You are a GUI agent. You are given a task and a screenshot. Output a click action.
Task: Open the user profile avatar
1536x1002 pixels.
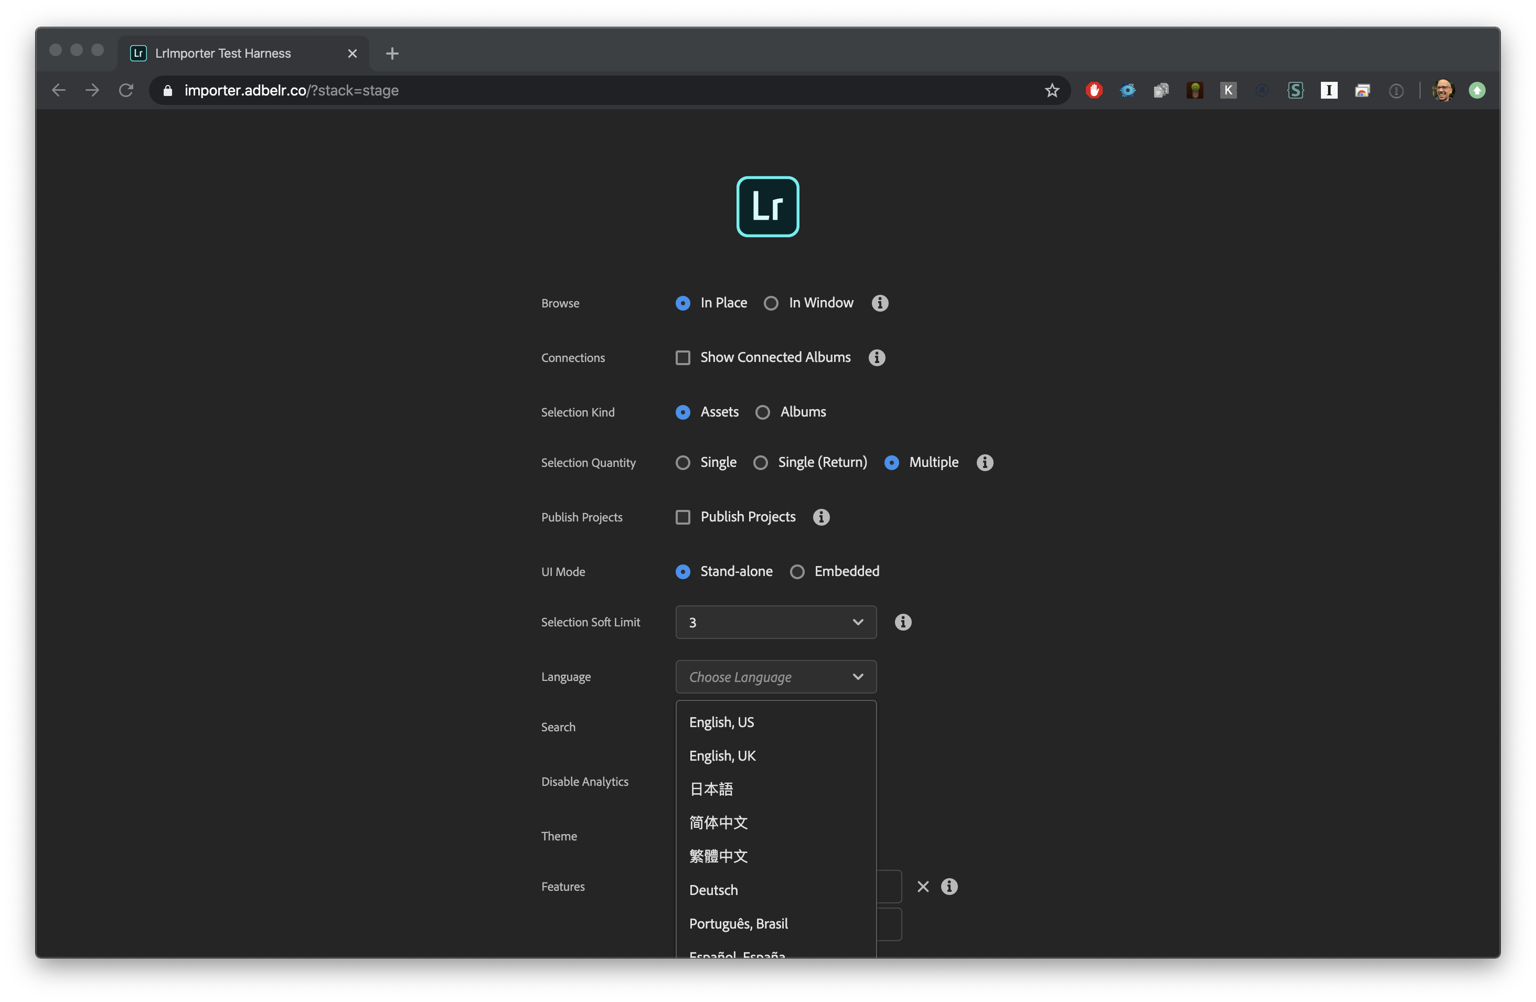(x=1443, y=90)
